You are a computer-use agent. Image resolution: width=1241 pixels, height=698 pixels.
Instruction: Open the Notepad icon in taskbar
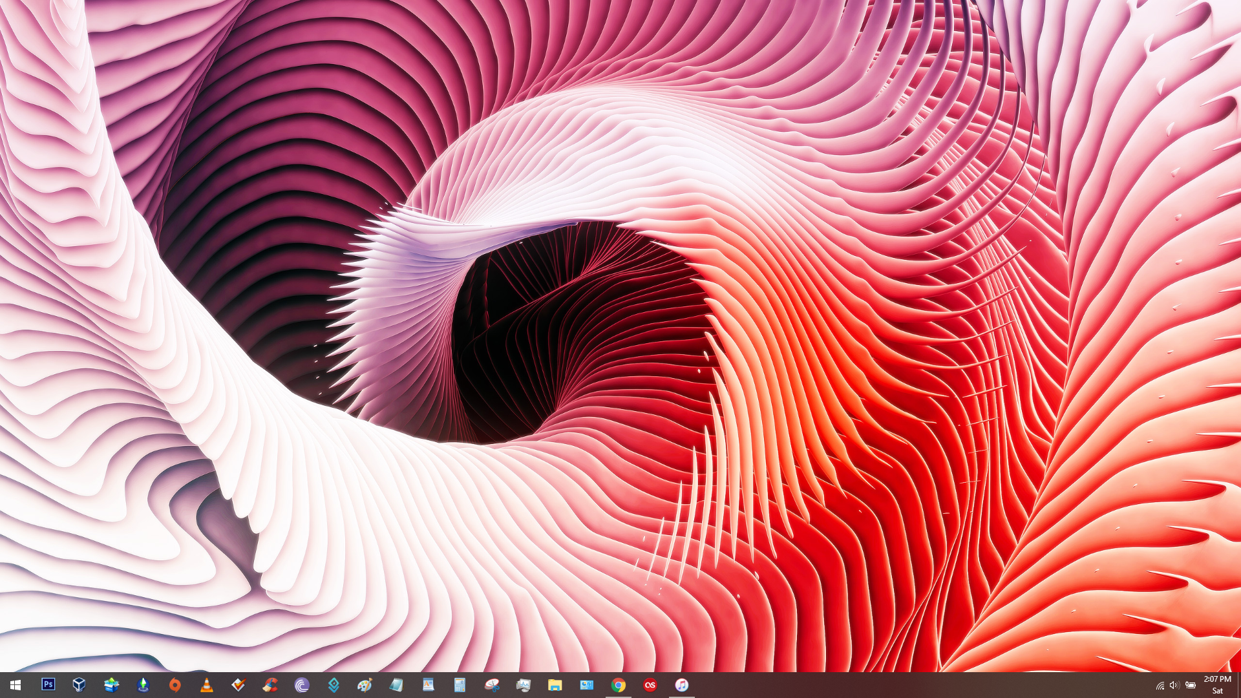click(396, 684)
